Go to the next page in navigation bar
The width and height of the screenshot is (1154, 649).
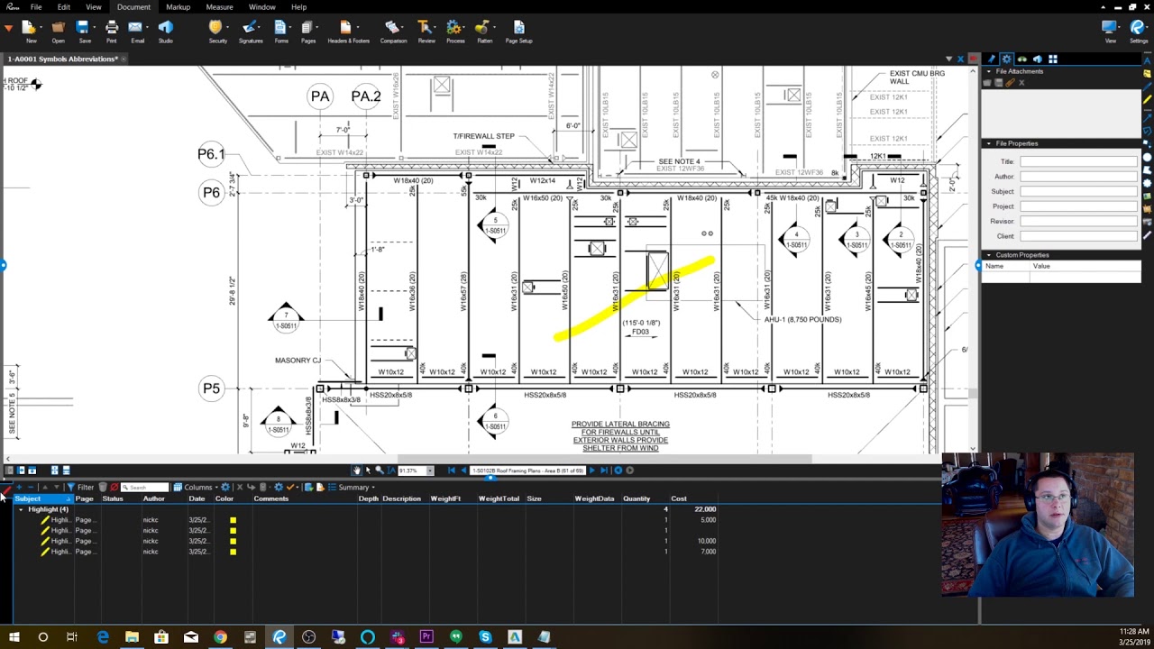(592, 470)
